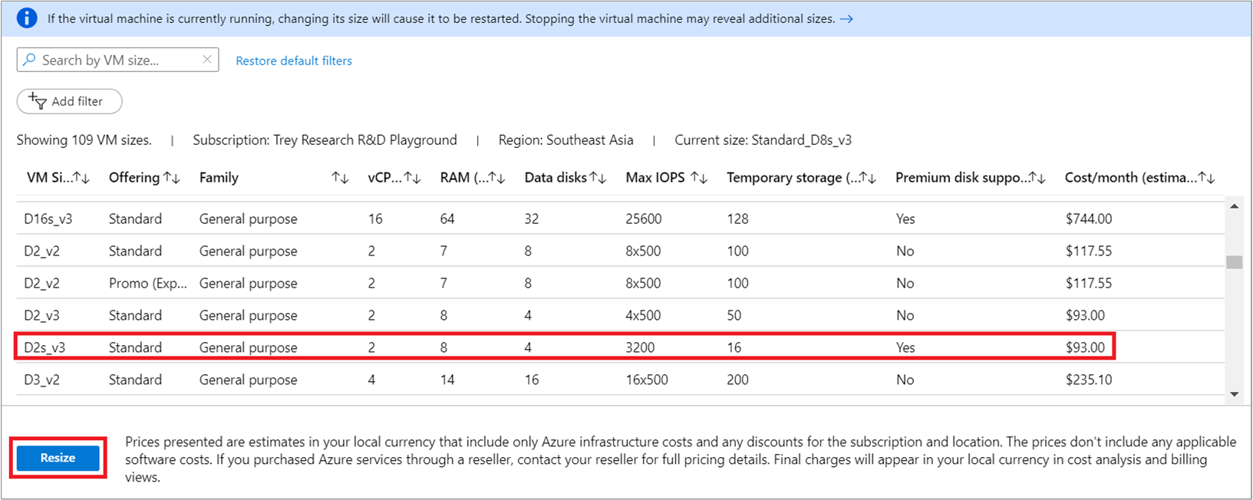Screen dimensions: 1253x500
Task: Follow the arrow link ending the info banner
Action: (846, 19)
